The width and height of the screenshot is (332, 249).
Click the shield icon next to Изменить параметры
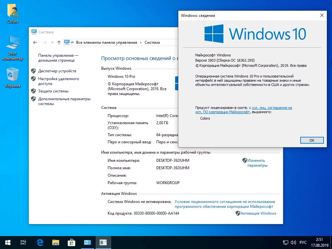coord(245,160)
